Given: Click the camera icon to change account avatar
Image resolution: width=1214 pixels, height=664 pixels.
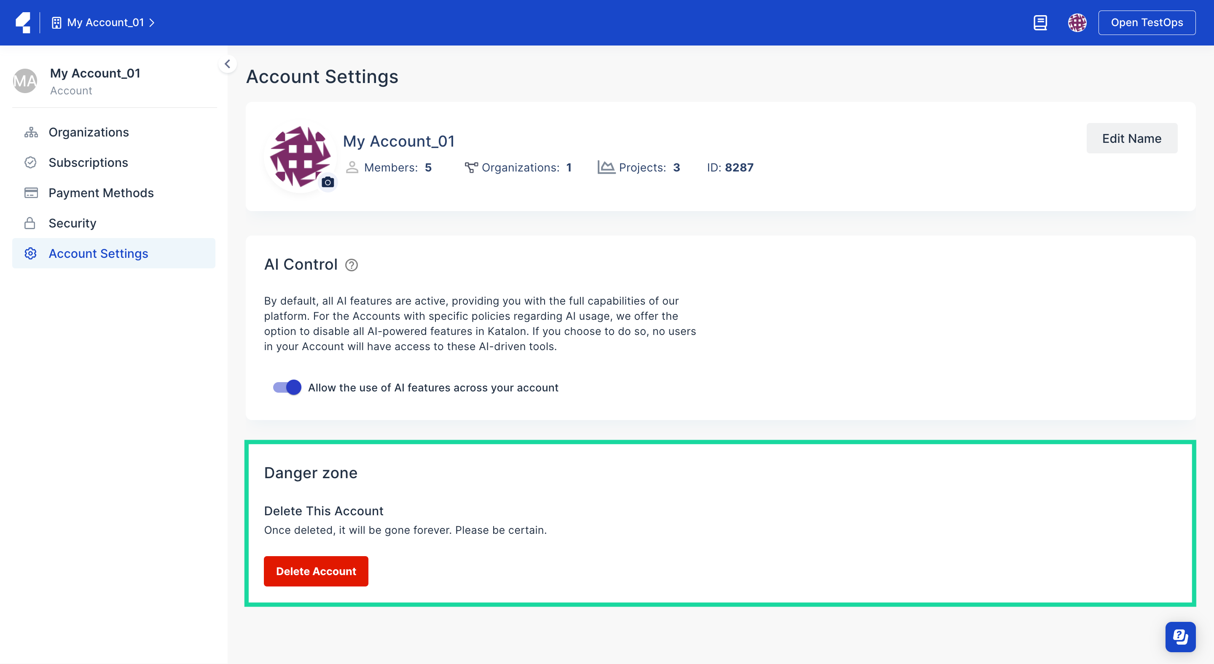Looking at the screenshot, I should [x=328, y=182].
